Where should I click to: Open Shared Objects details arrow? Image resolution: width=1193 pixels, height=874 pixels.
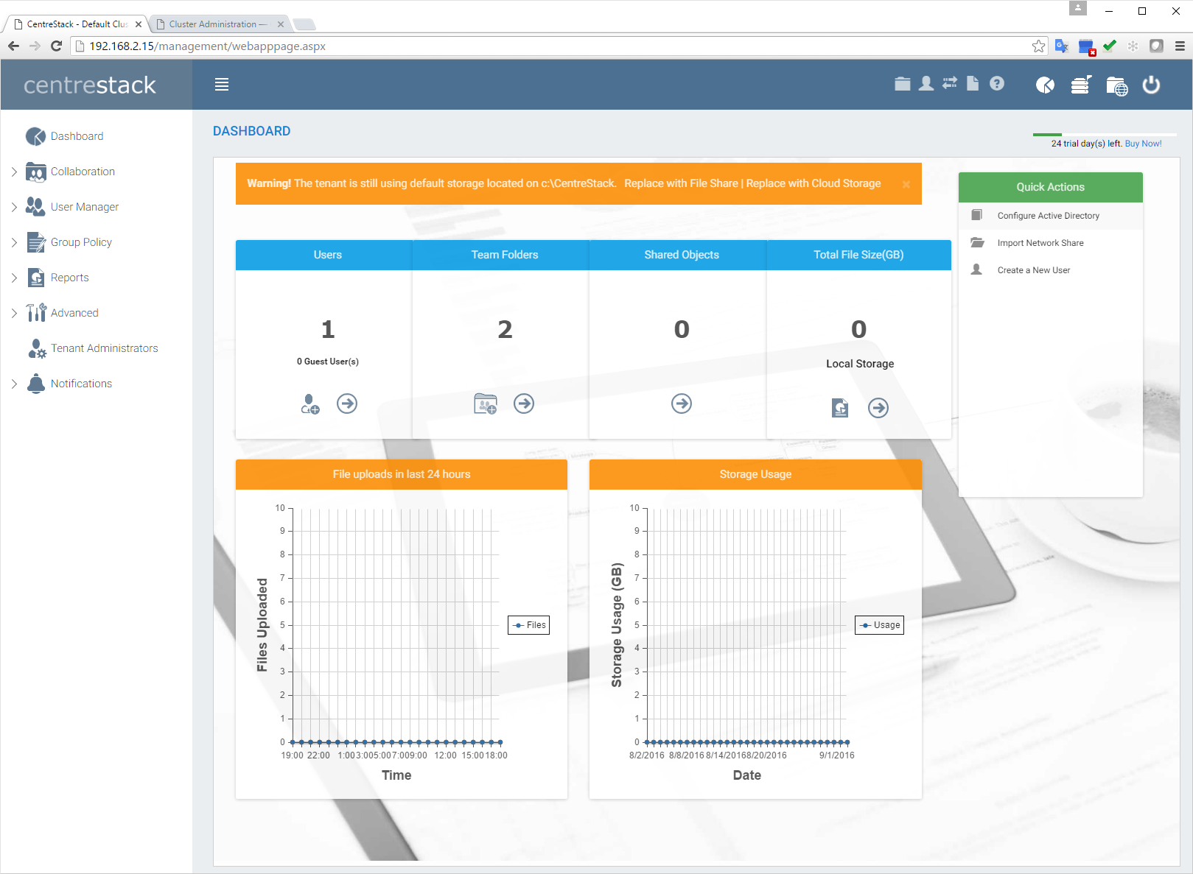[682, 403]
